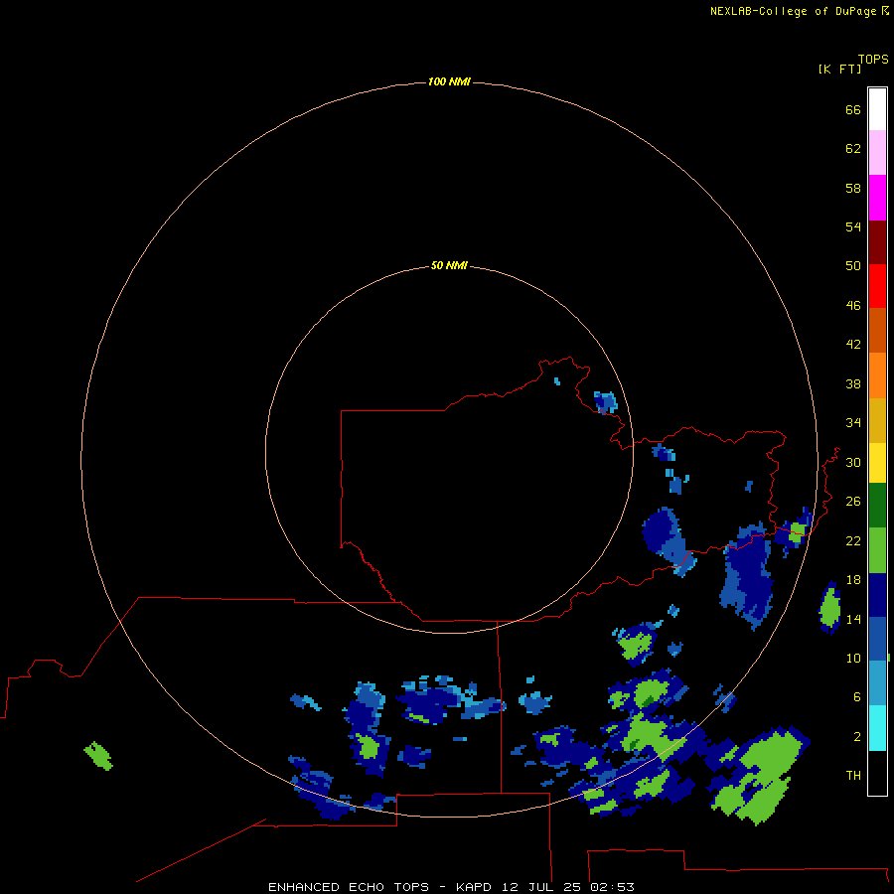The image size is (894, 894).
Task: Click the 42 legend value
Action: pos(853,345)
